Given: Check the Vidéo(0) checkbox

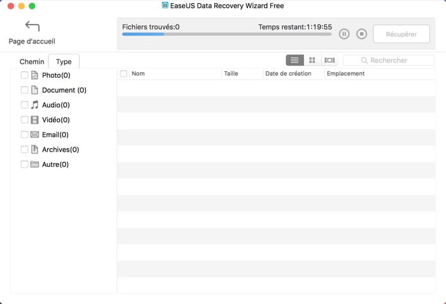Looking at the screenshot, I should click(x=24, y=120).
